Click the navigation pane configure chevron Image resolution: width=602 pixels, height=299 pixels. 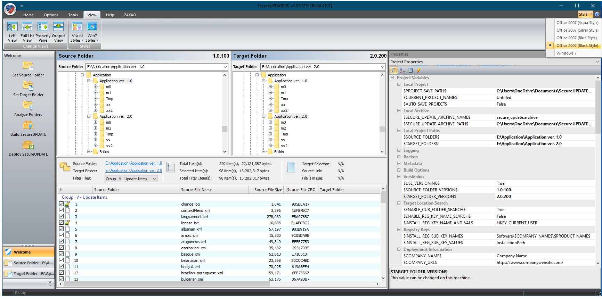pos(50,283)
